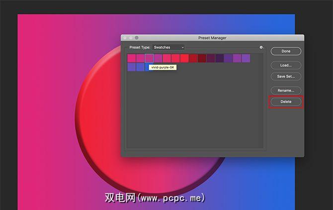The image size is (333, 210).
Task: Select the plum tenth swatch in top row
Action: (x=211, y=58)
